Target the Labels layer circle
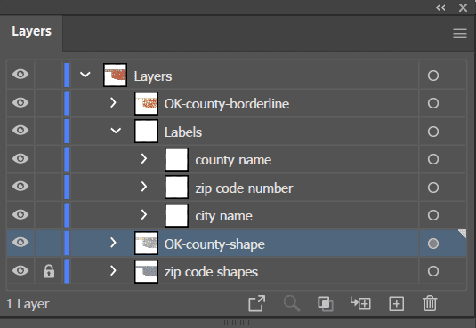This screenshot has width=476, height=328. 433,132
